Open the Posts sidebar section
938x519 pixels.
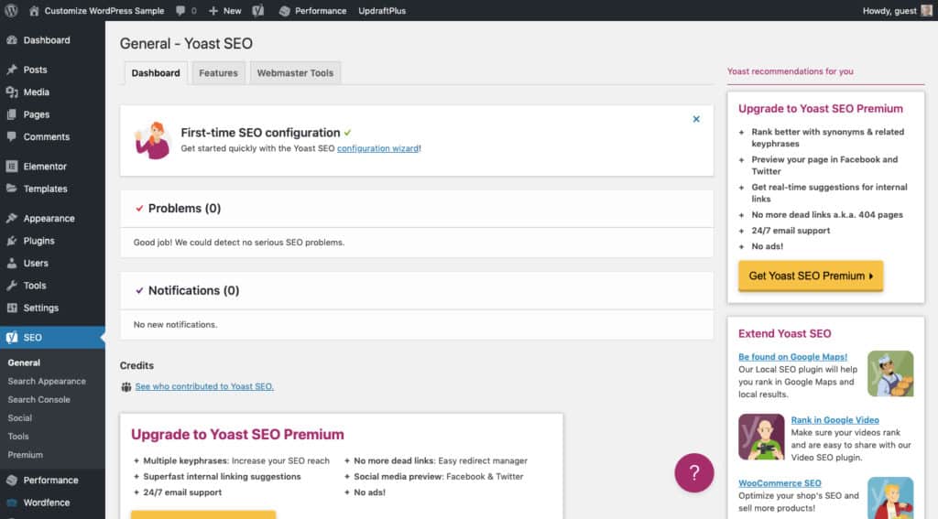52,70
